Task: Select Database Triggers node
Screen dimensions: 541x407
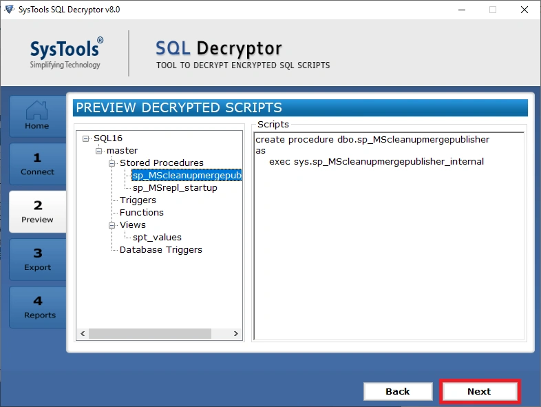Action: click(161, 249)
